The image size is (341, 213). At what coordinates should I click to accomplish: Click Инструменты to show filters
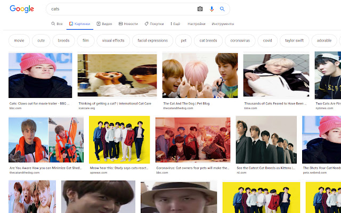click(x=223, y=24)
